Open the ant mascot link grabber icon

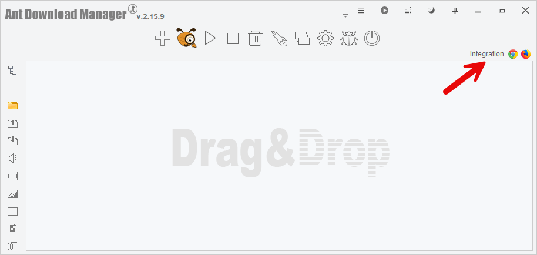(187, 38)
